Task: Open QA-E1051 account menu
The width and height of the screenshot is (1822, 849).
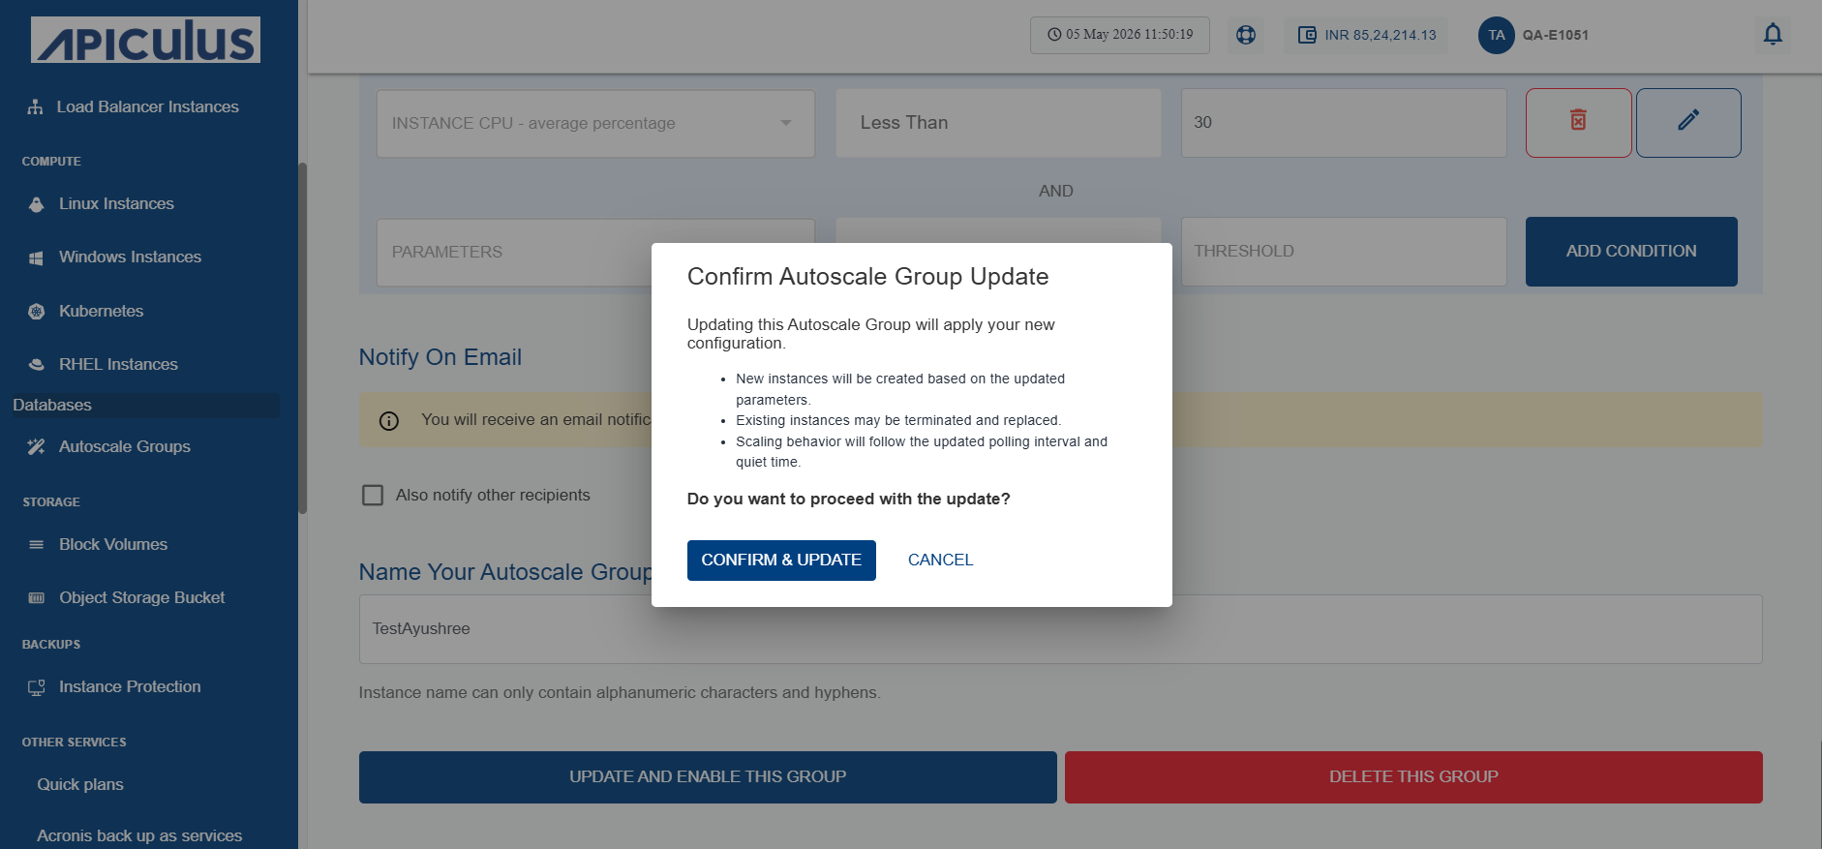Action: coord(1555,35)
